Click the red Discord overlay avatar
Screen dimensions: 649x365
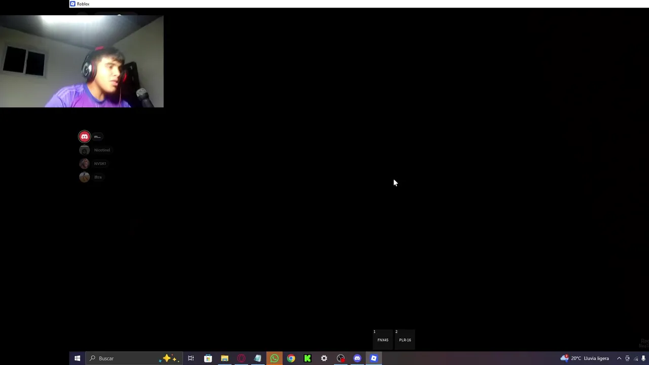(84, 136)
